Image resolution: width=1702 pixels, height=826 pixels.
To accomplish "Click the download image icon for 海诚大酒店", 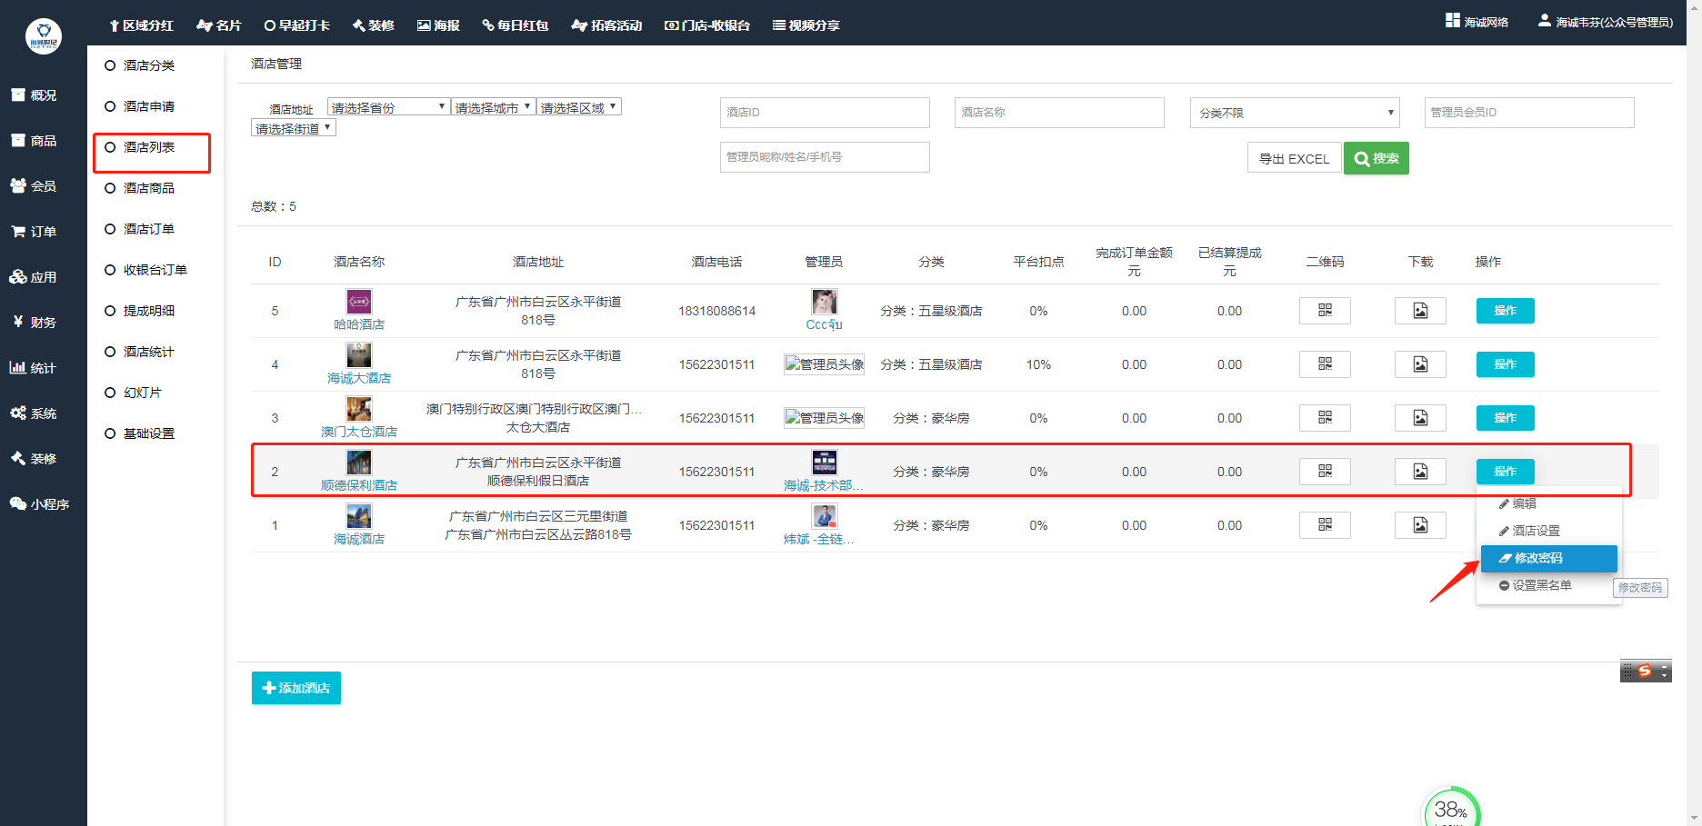I will pos(1420,364).
